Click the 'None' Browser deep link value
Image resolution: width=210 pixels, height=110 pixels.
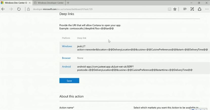tap(80, 58)
